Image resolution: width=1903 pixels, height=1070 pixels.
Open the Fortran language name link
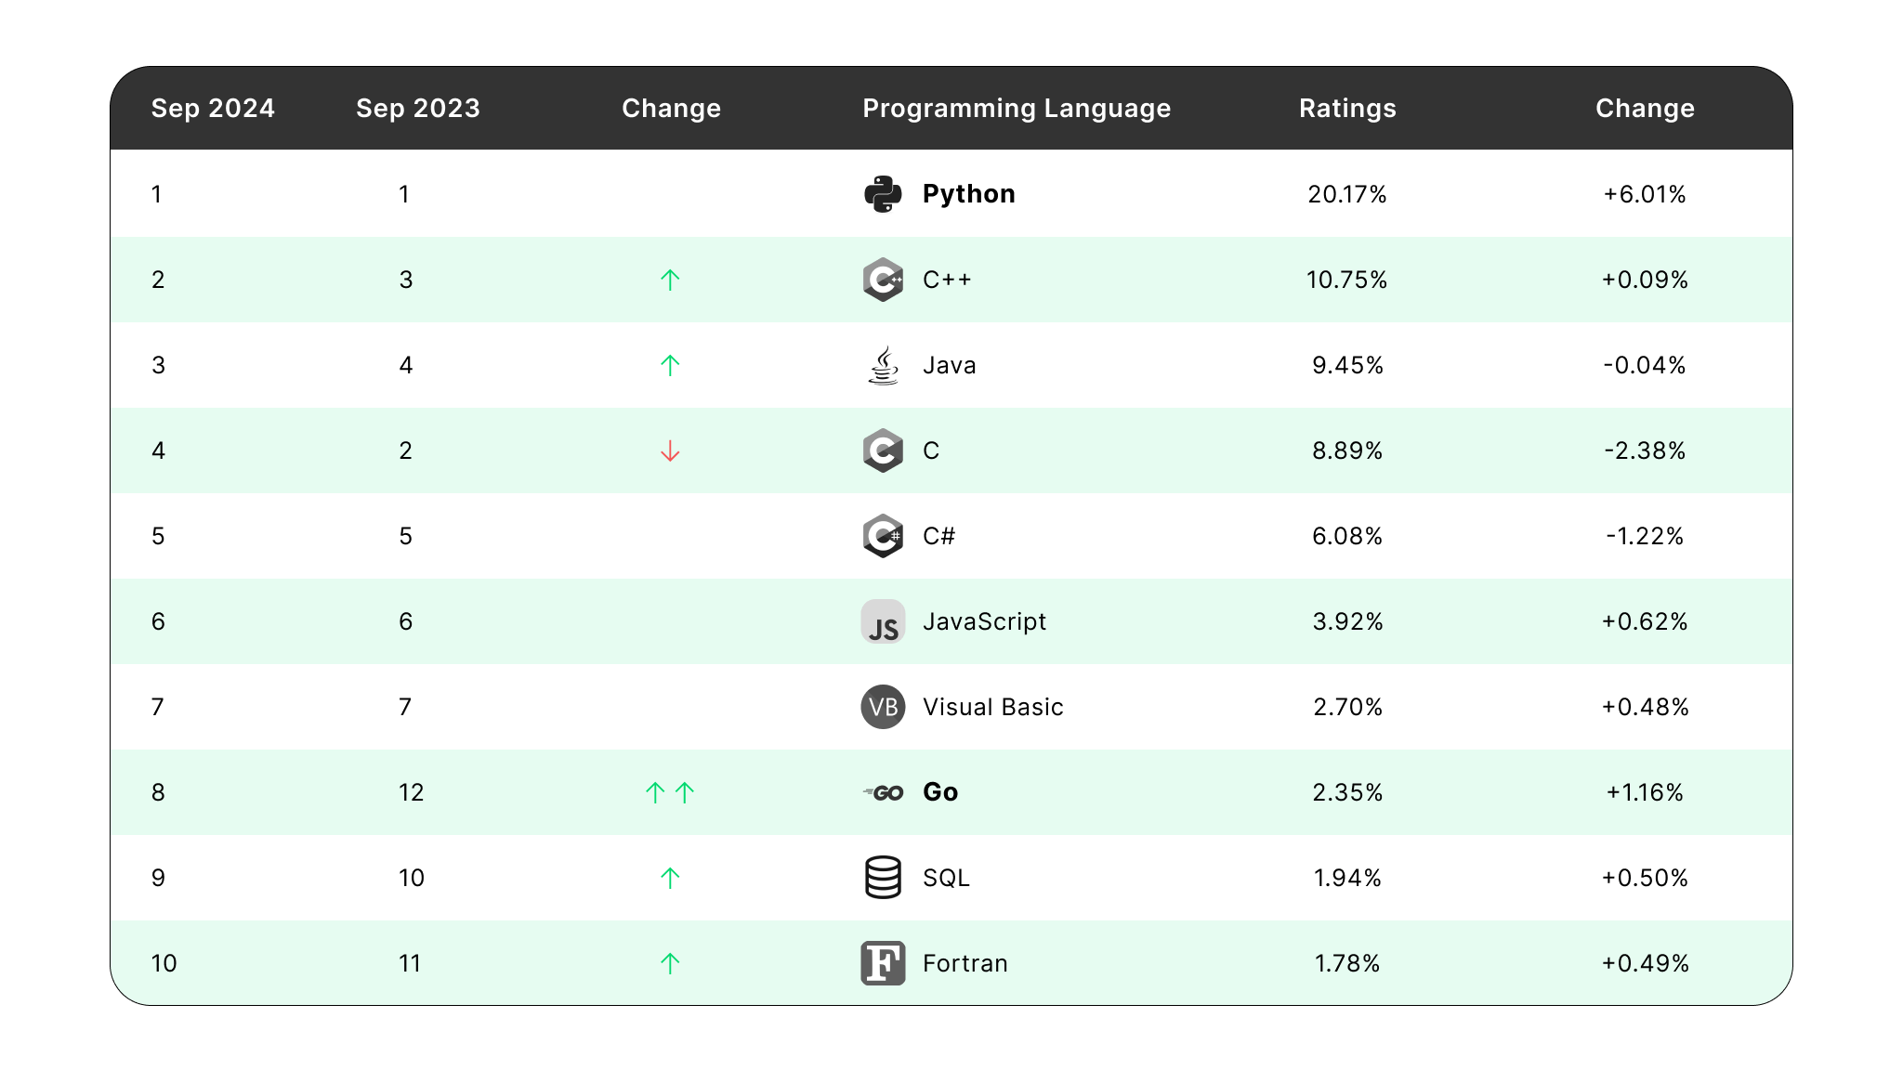(x=965, y=963)
